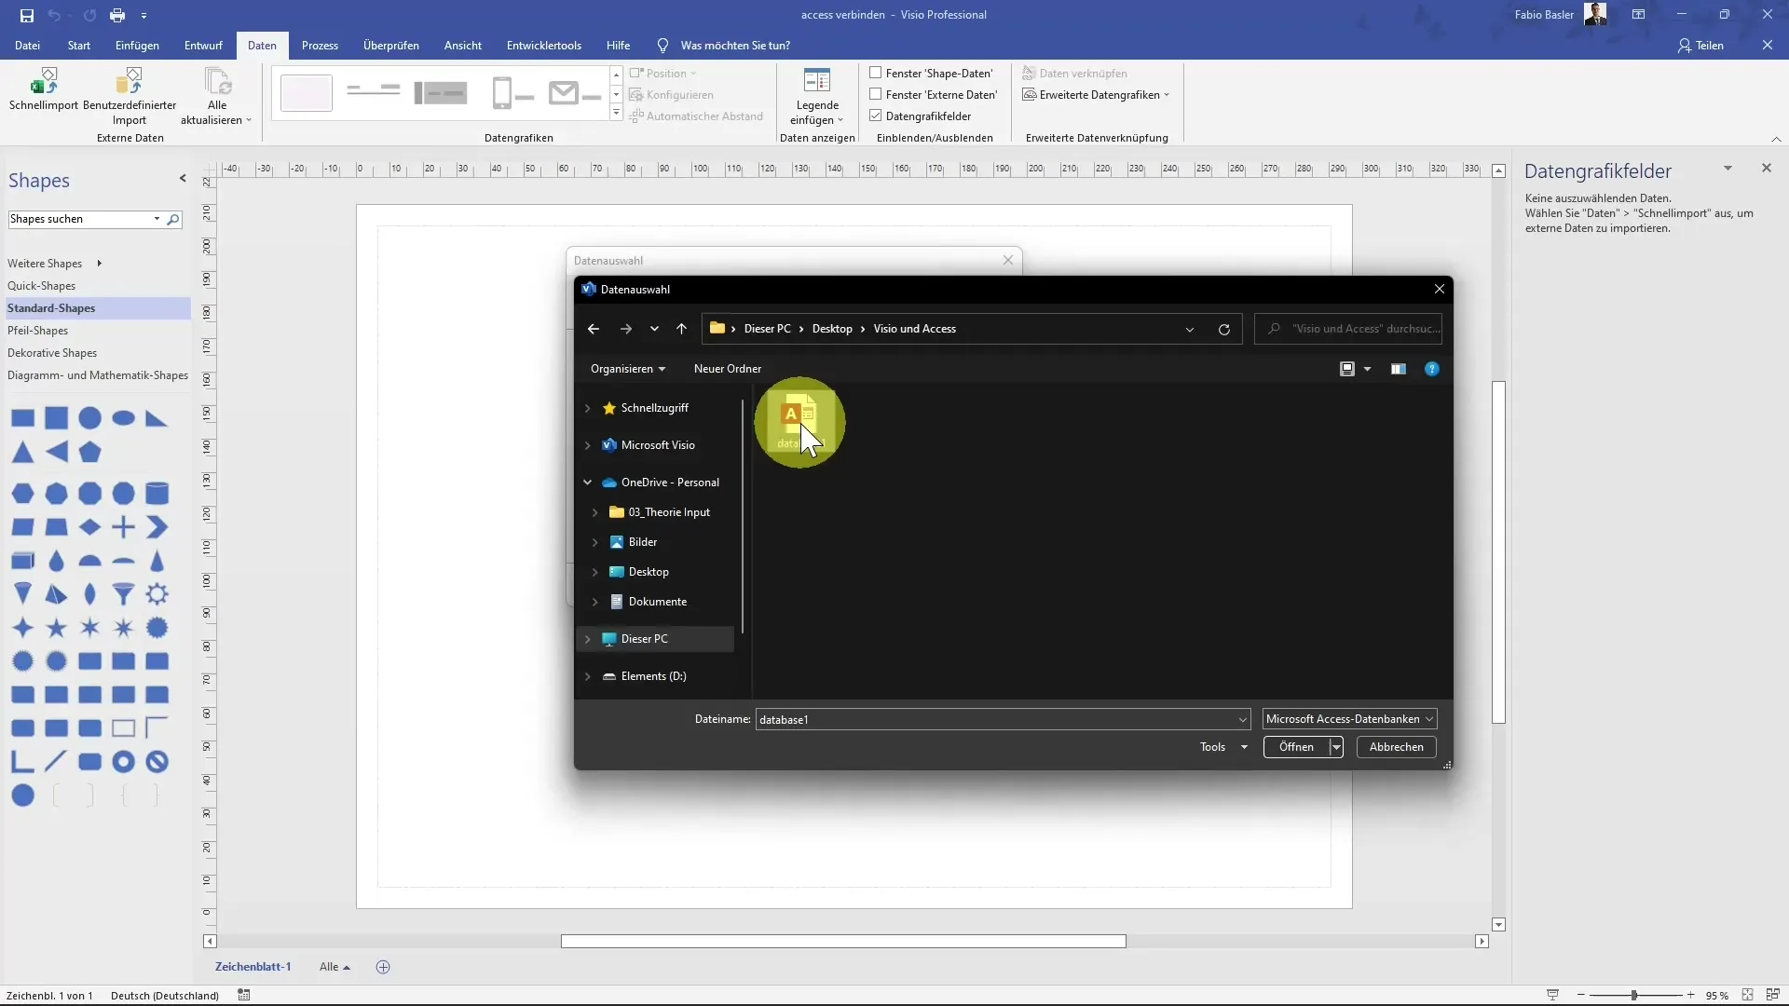
Task: Toggle the preview pane icon
Action: [1398, 369]
